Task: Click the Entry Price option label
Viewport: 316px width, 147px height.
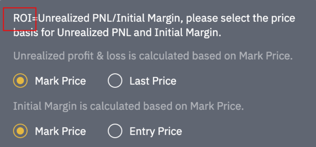Action: pos(155,131)
